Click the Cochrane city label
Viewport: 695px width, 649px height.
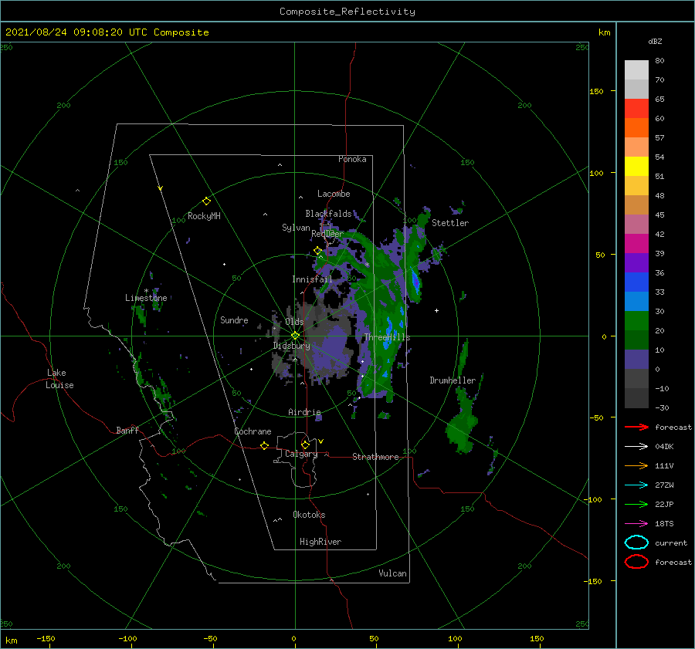tap(253, 431)
